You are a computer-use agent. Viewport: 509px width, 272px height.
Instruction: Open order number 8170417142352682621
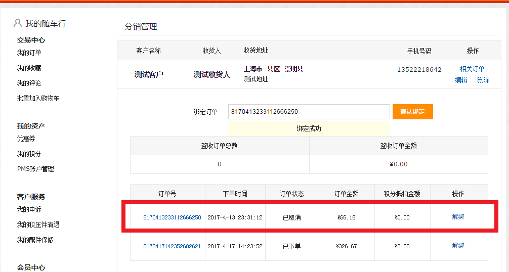(x=172, y=246)
